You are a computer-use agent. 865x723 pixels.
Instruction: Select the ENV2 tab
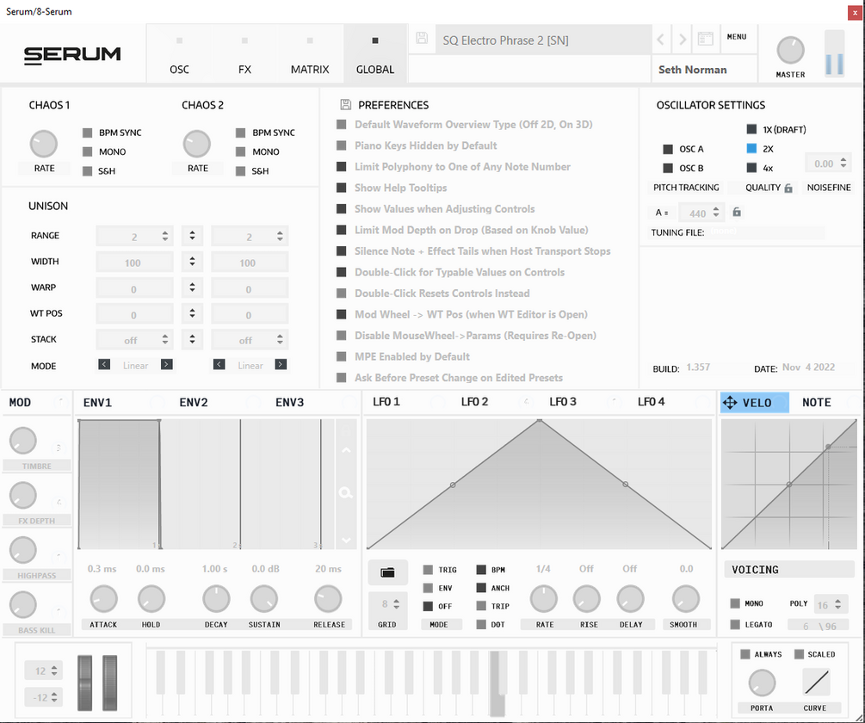click(x=194, y=403)
